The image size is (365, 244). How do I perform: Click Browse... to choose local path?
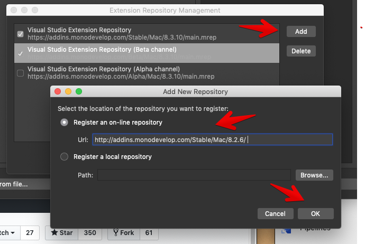coord(314,175)
